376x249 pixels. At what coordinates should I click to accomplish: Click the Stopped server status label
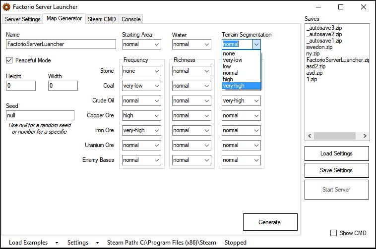[x=236, y=243]
